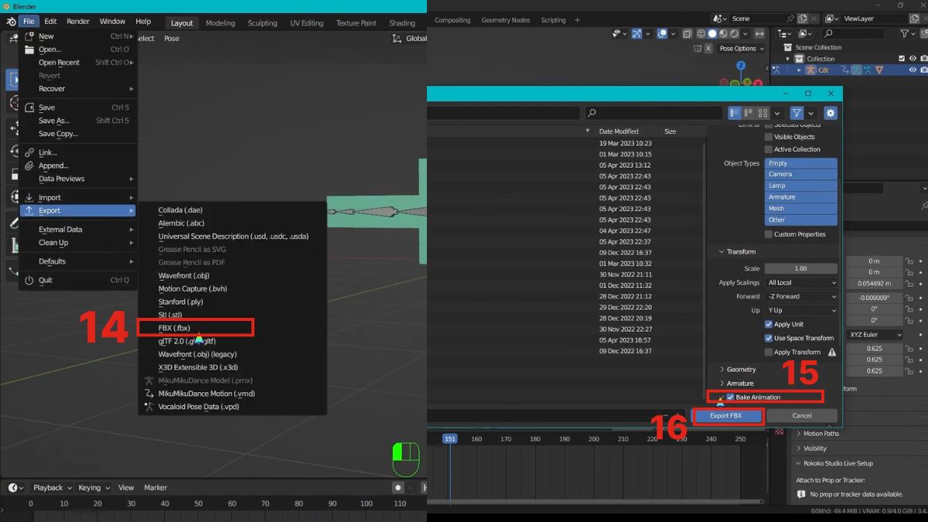The width and height of the screenshot is (928, 522).
Task: Select wireframe viewport shading sphere
Action: point(701,34)
